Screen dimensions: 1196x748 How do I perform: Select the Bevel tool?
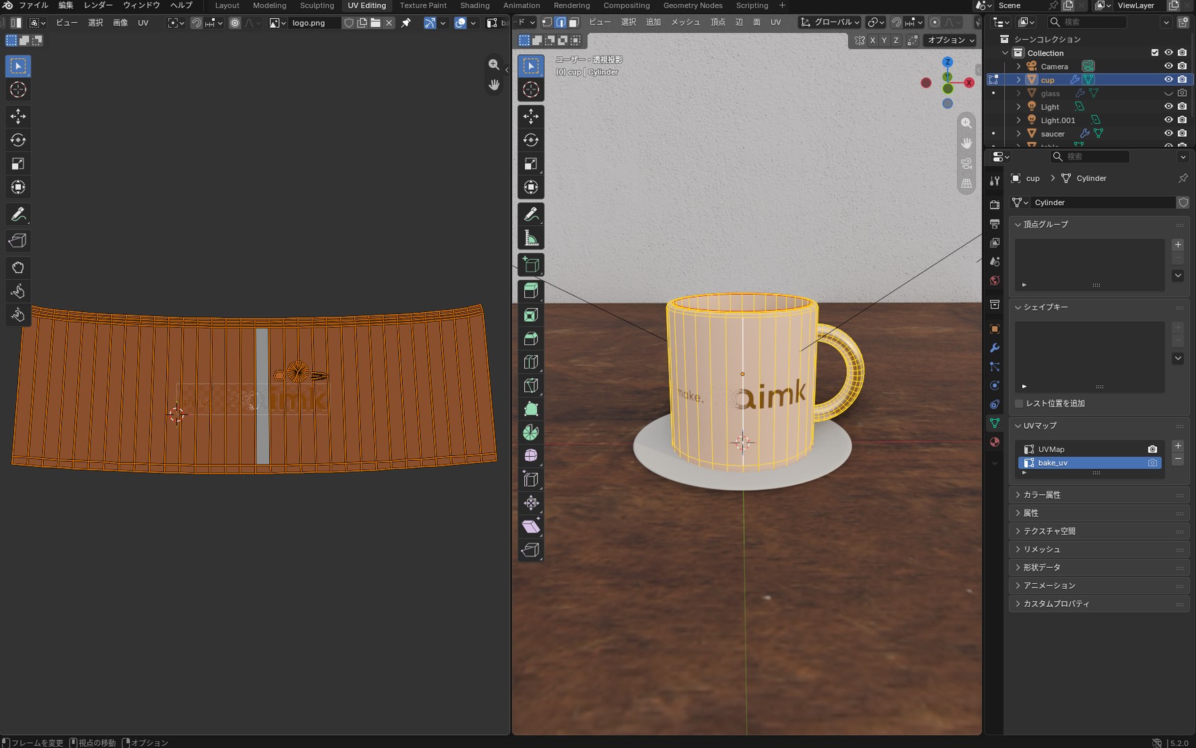[531, 339]
